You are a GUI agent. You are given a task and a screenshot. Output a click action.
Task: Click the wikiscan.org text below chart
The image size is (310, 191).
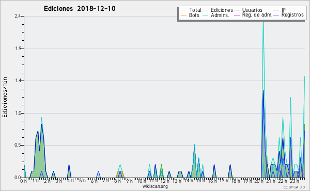point(155,186)
